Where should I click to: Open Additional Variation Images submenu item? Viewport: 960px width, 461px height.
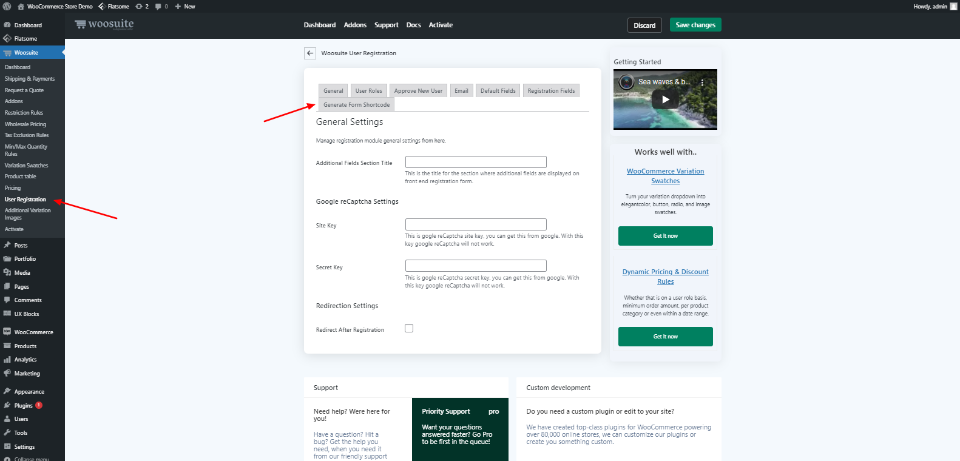[x=28, y=214]
